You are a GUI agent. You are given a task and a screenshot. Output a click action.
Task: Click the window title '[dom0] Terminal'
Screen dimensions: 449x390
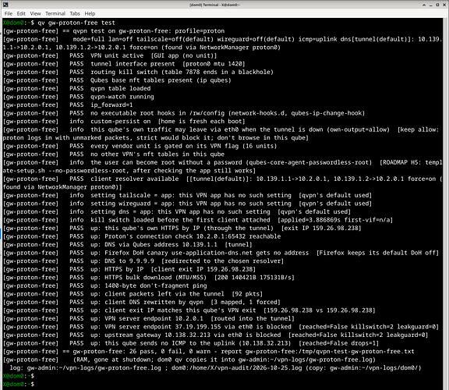pos(215,5)
